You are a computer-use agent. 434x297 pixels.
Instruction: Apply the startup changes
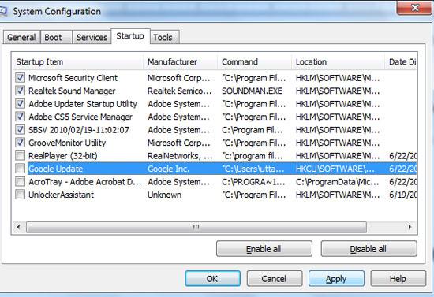(336, 279)
